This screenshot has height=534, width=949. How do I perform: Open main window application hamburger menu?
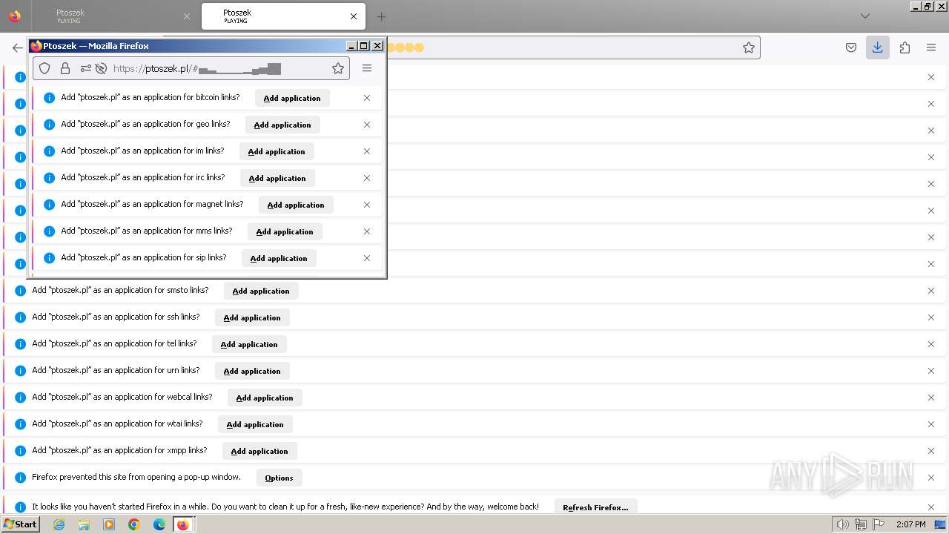tap(931, 47)
